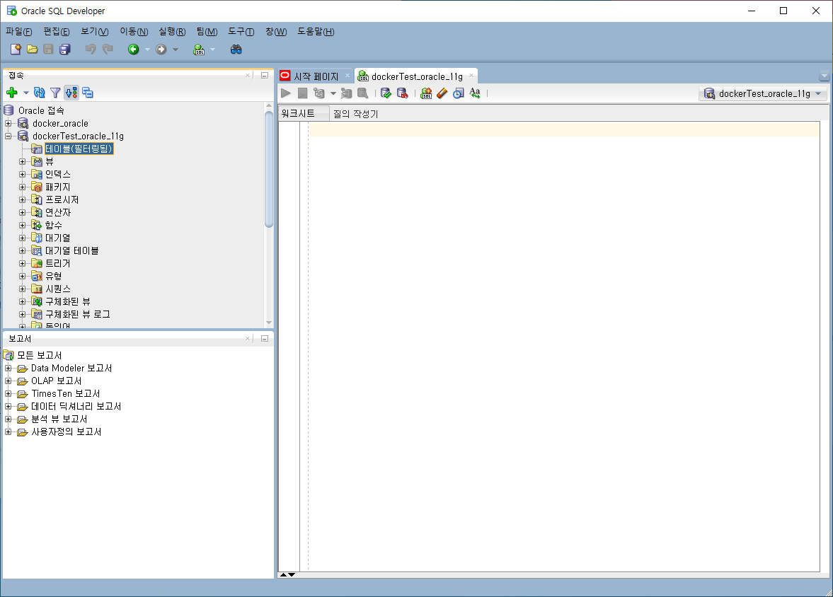Close the dockerTest_oracle_11g worksheet tab
Image resolution: width=833 pixels, height=597 pixels.
tap(471, 76)
